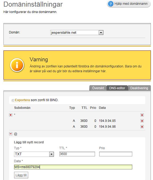The height and width of the screenshot is (180, 153).
Task: Click the blue question mark help icon
Action: 110,4
